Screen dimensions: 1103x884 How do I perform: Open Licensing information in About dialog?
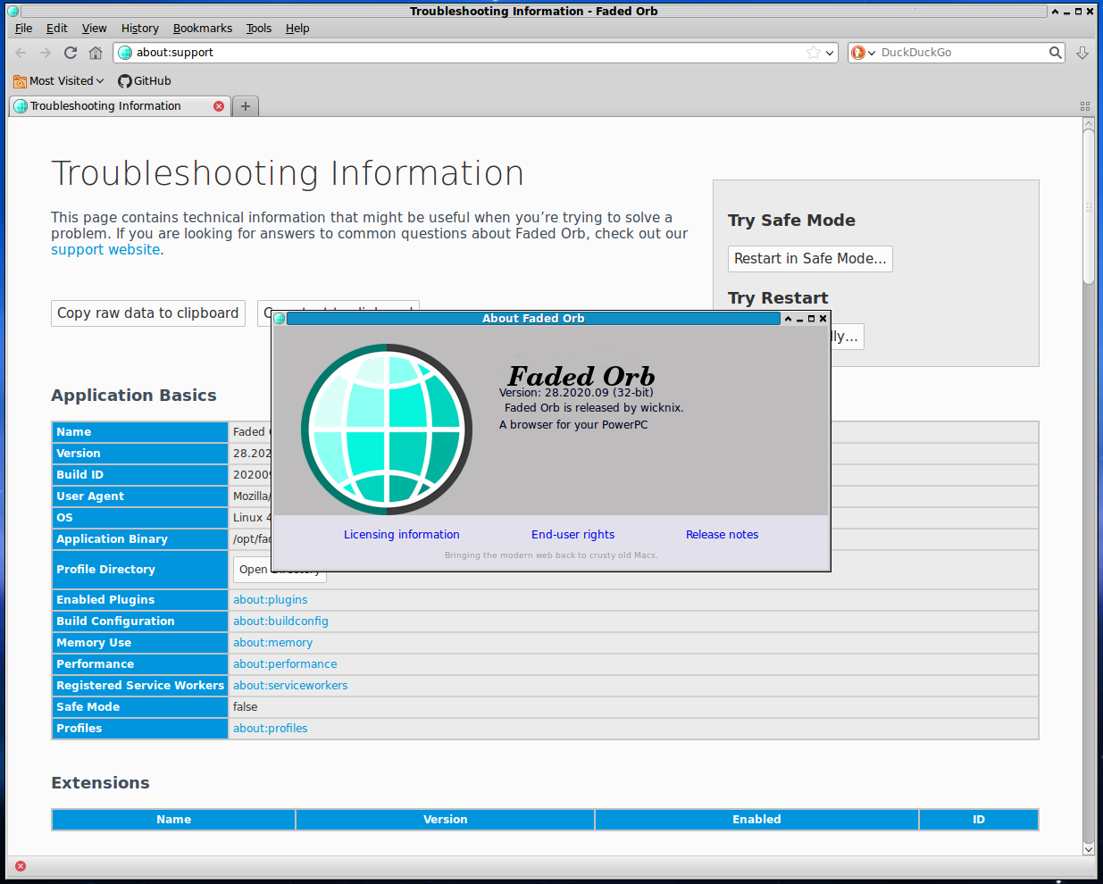402,535
